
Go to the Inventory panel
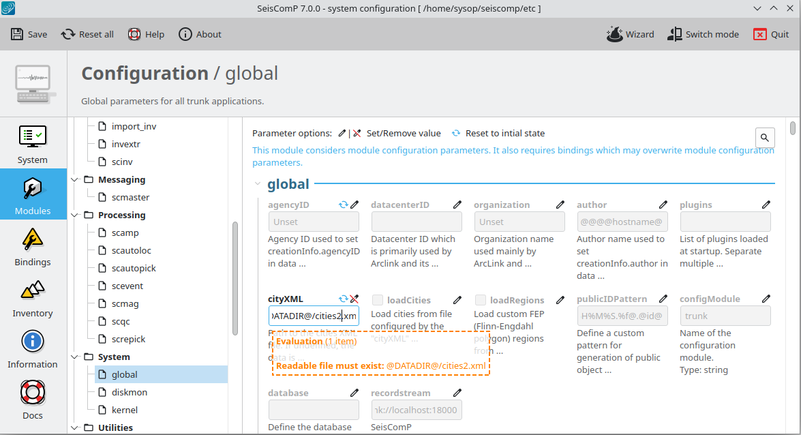click(33, 297)
